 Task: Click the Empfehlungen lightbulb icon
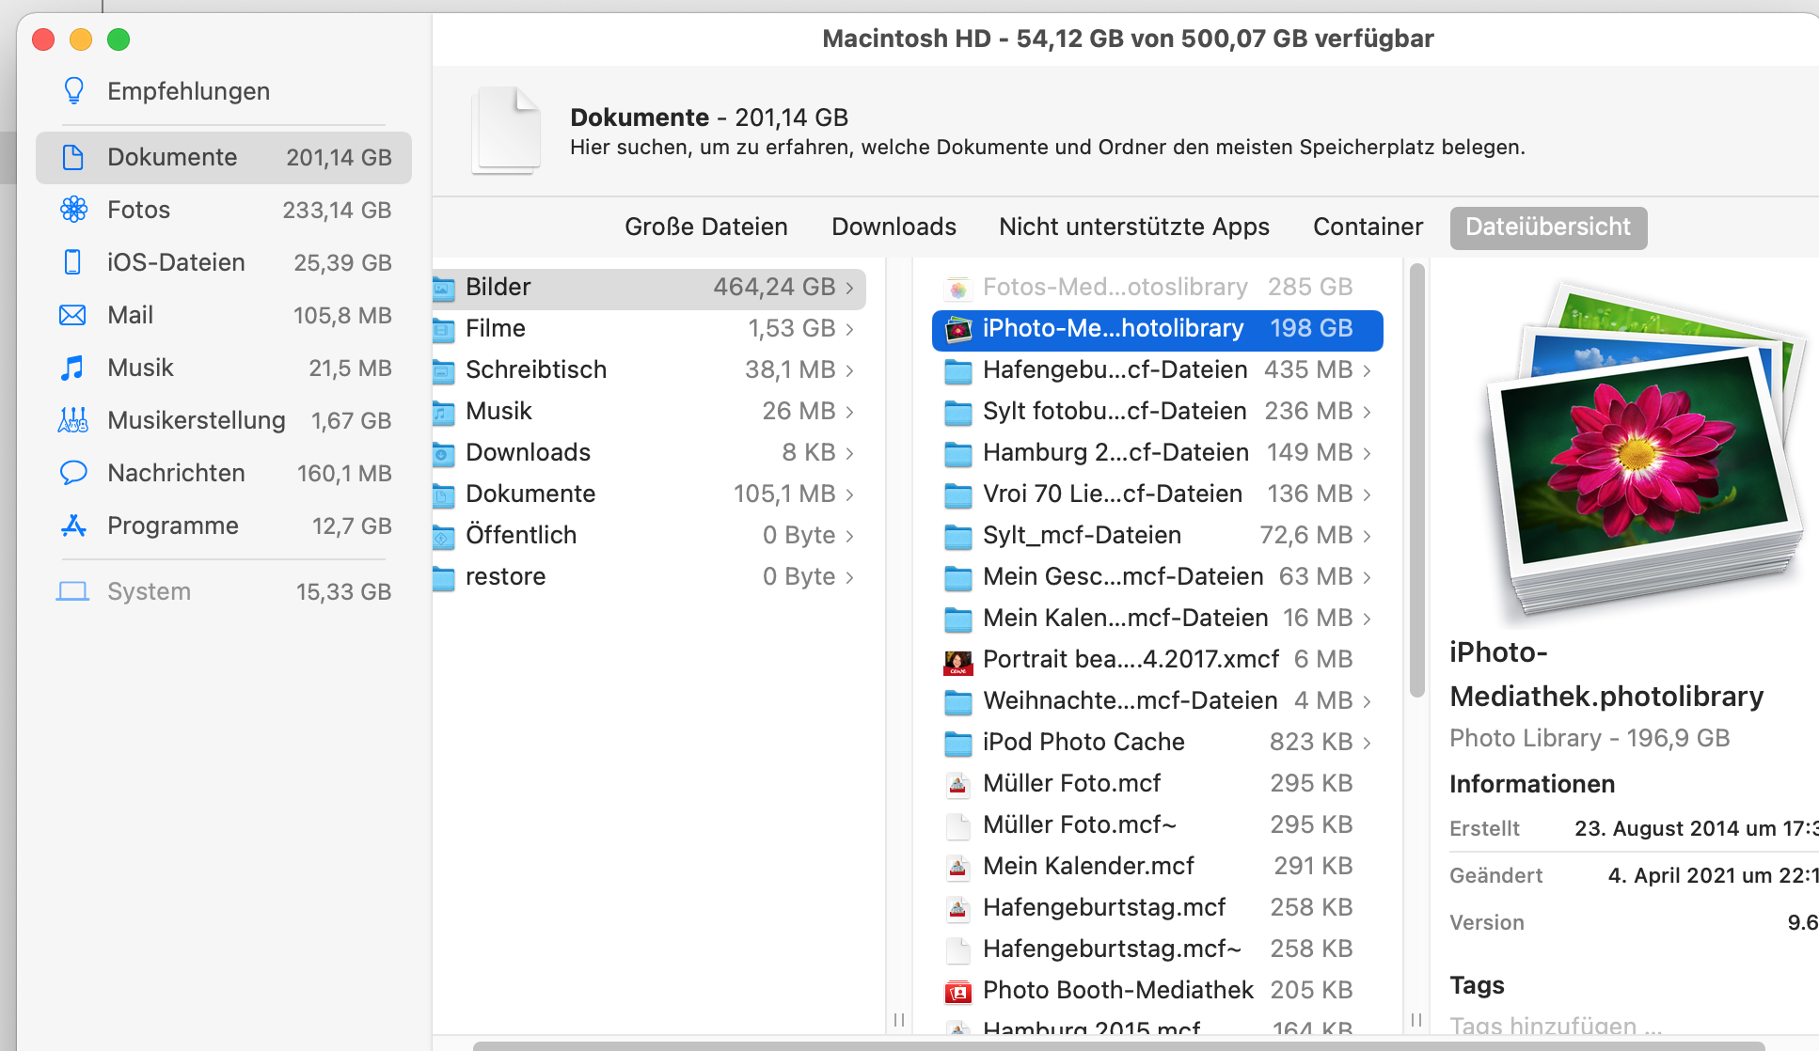tap(73, 91)
